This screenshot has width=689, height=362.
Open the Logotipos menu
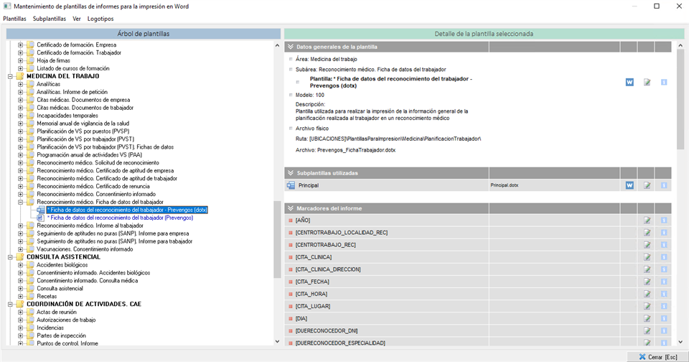click(x=100, y=19)
